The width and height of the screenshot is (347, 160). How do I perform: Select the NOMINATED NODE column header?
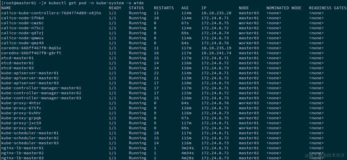point(284,8)
